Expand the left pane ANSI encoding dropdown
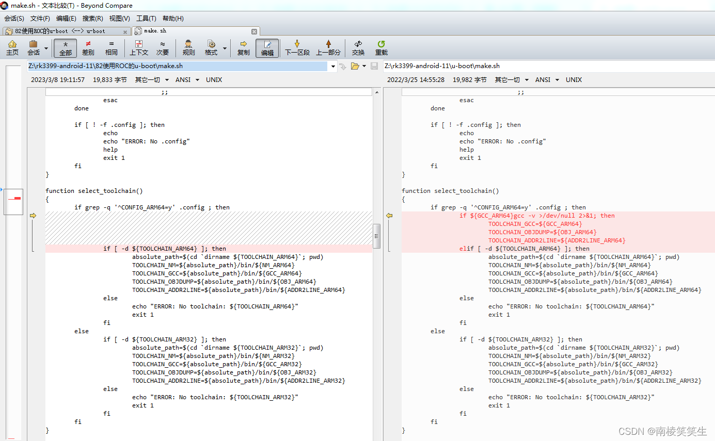Image resolution: width=715 pixels, height=441 pixels. point(198,80)
